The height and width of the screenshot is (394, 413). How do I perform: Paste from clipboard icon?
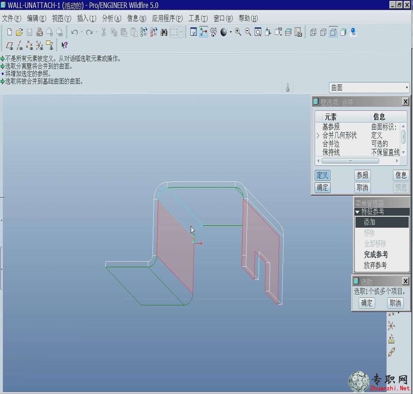pyautogui.click(x=124, y=32)
